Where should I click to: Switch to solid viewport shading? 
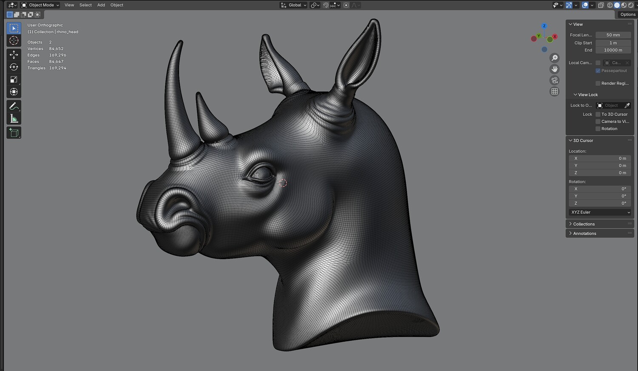coord(617,5)
